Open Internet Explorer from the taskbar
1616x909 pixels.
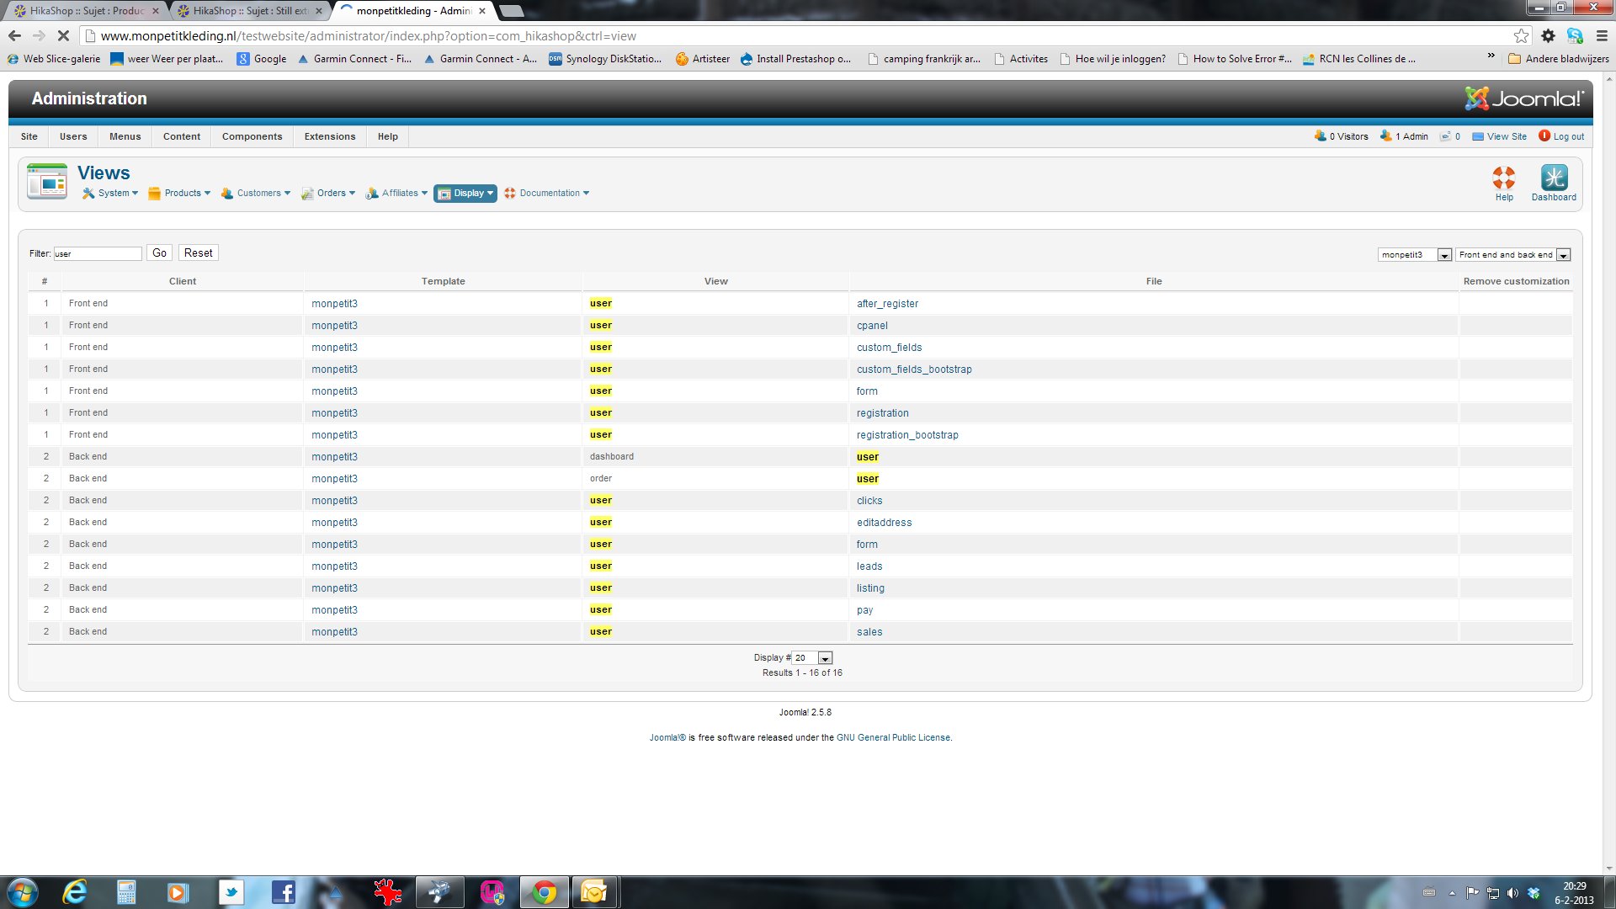(75, 892)
